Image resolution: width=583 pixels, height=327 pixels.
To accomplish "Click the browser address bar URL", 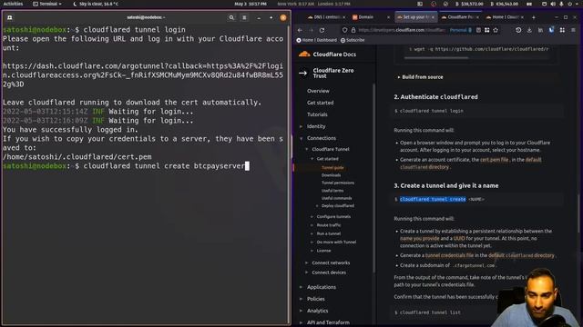I will click(x=402, y=30).
